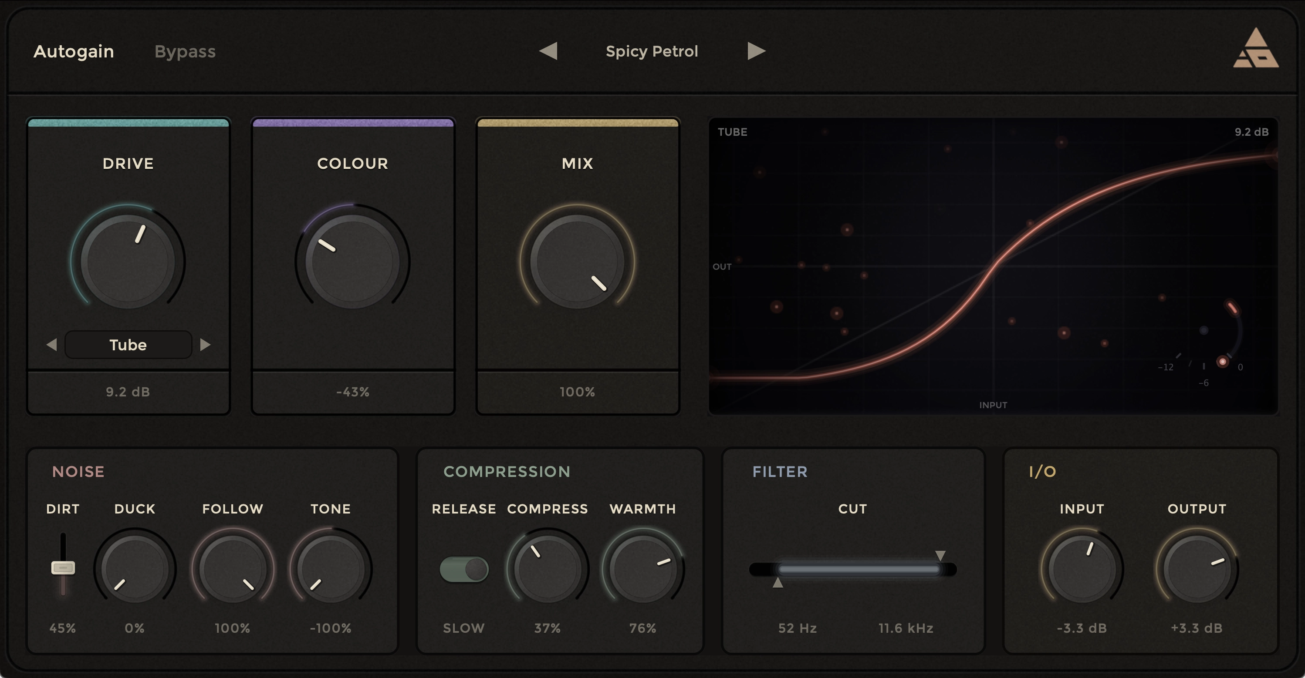Toggle the Bypass option
Viewport: 1305px width, 678px height.
185,51
